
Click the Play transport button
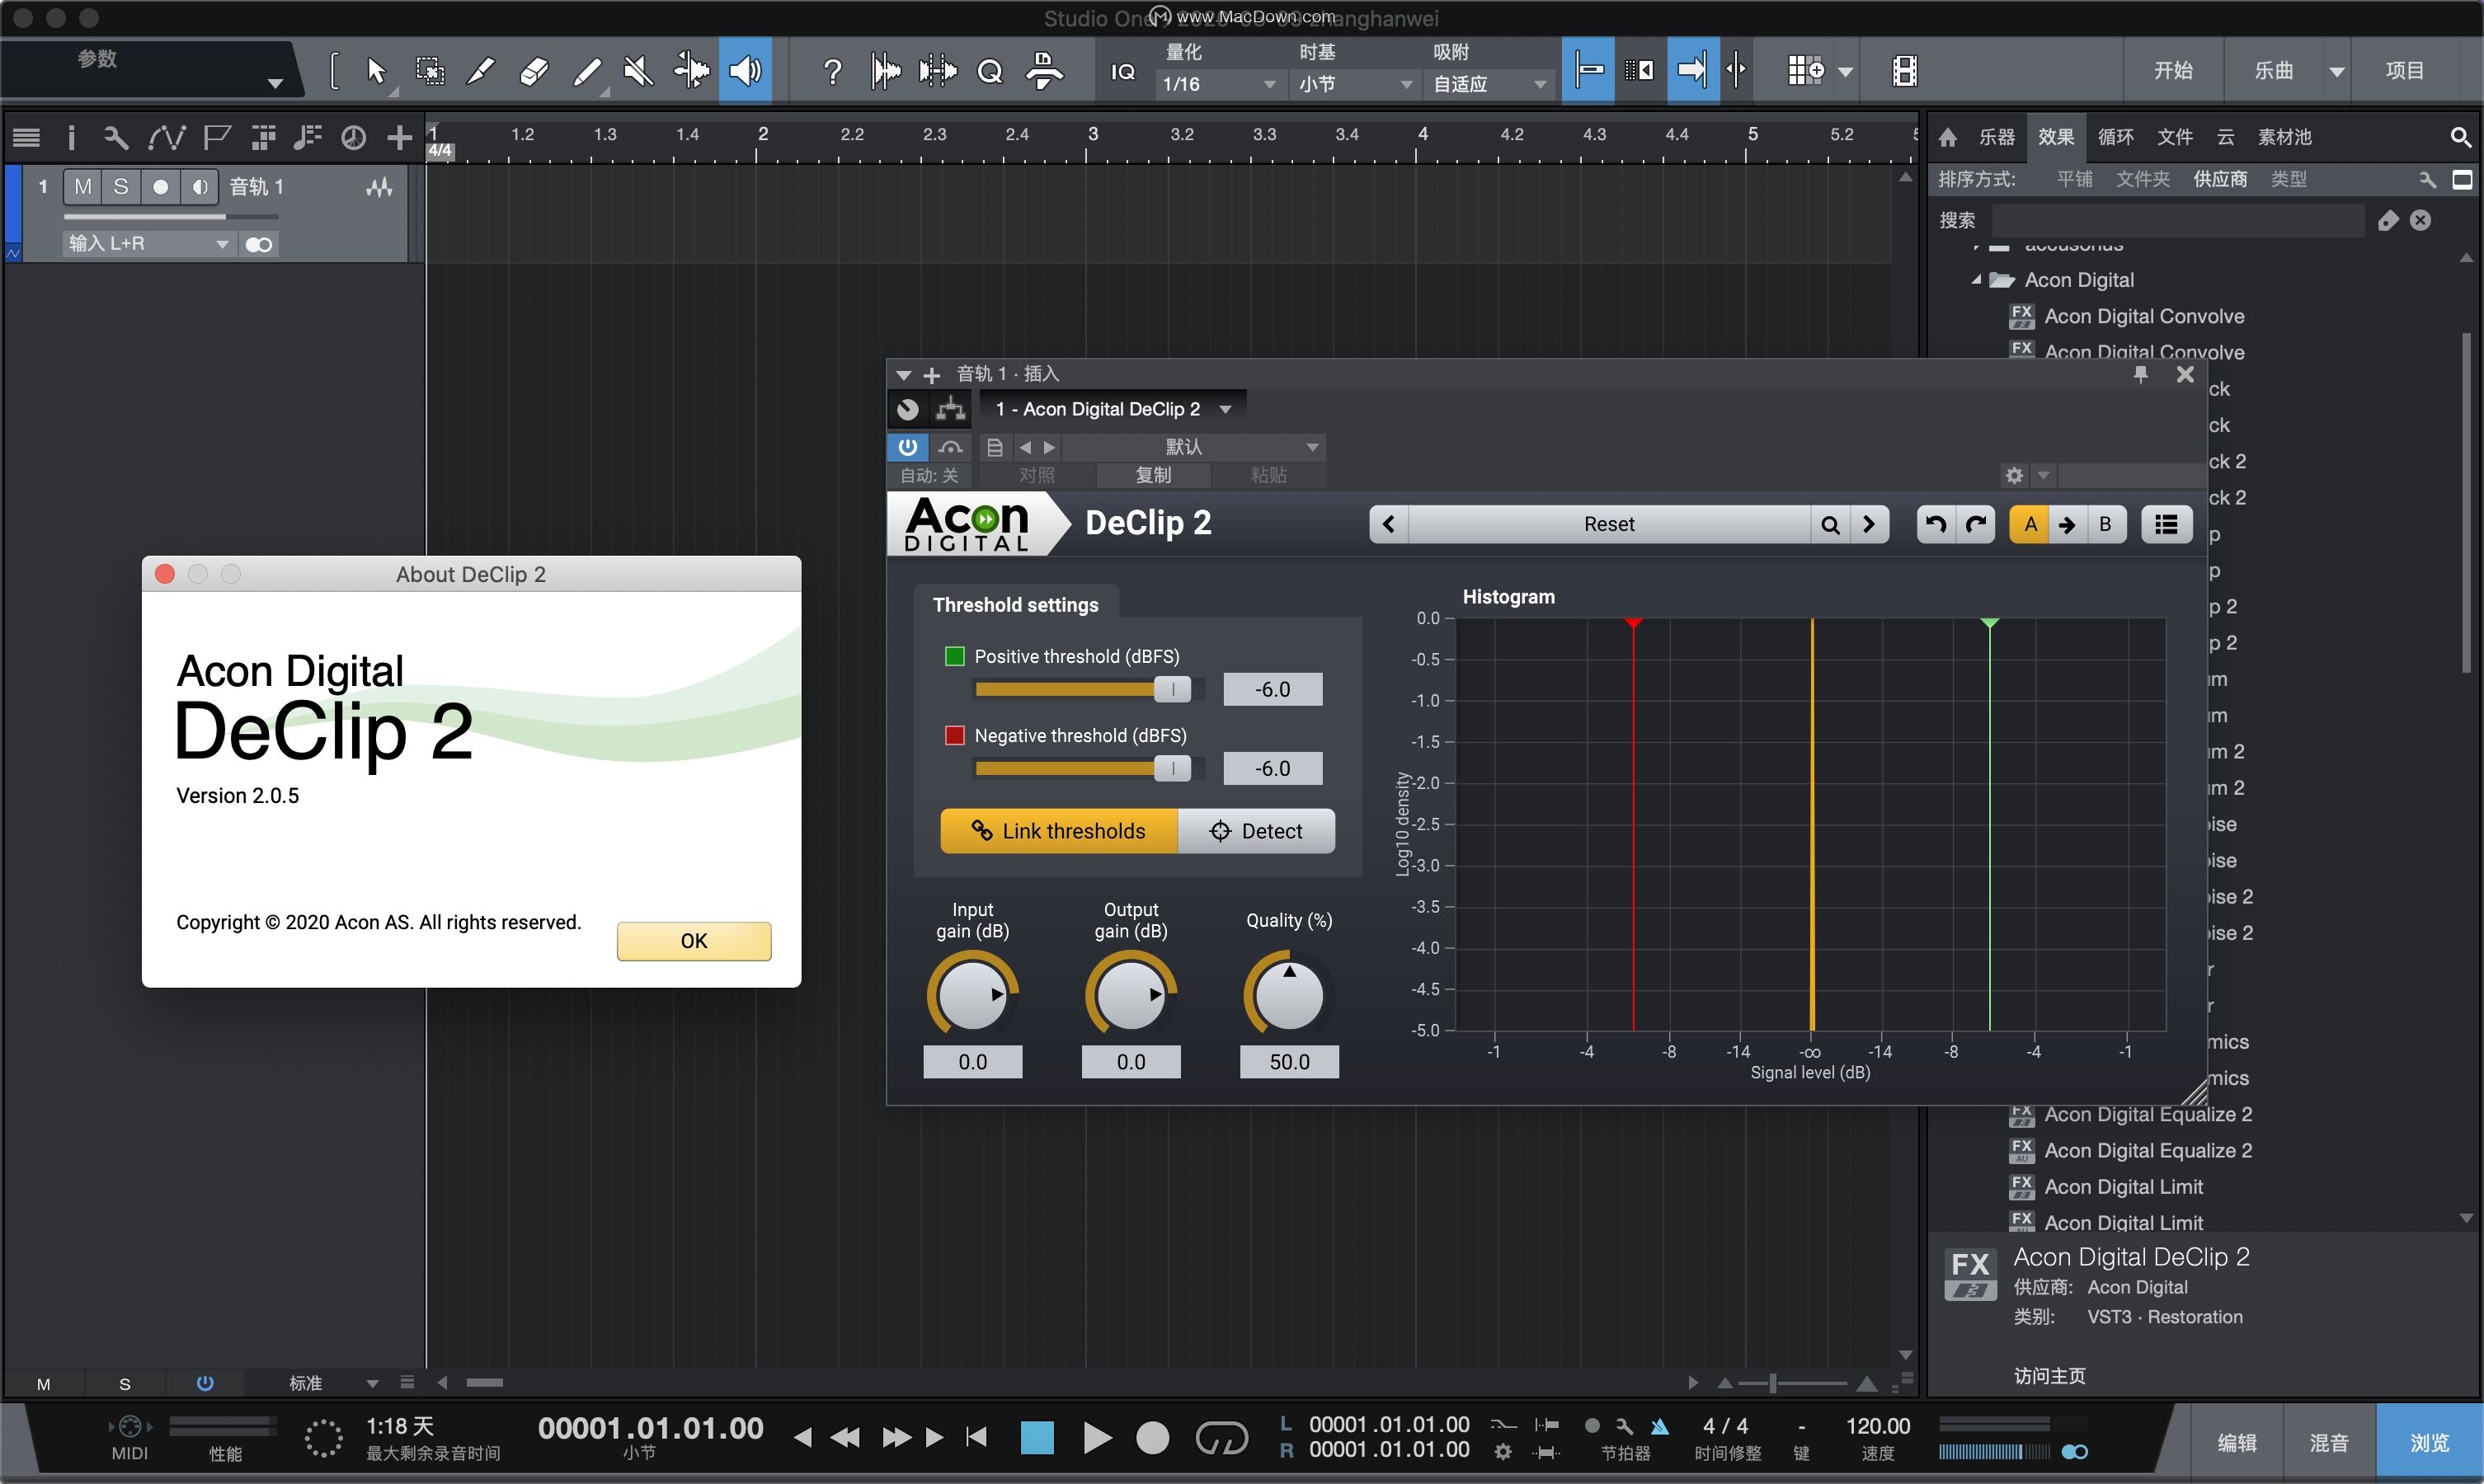[x=1097, y=1438]
